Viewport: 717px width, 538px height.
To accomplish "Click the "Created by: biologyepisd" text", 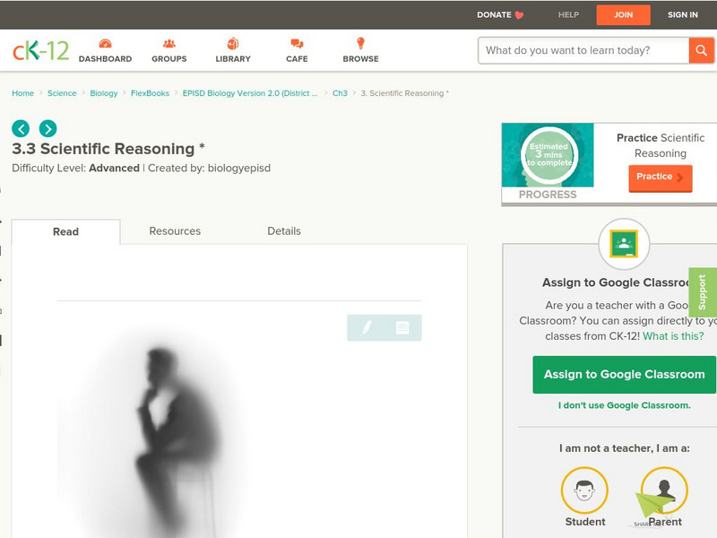I will 209,169.
